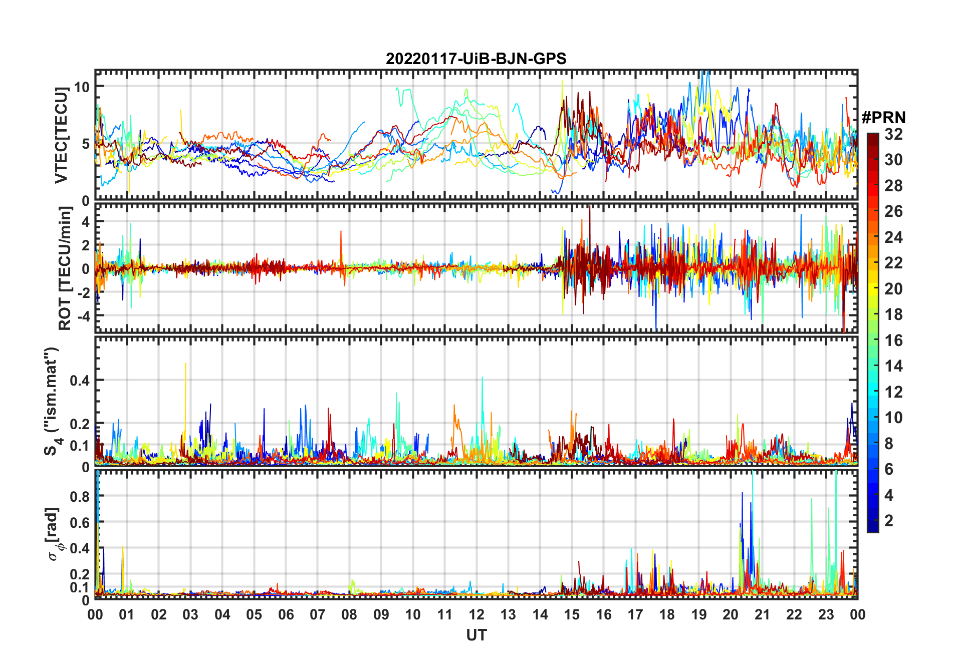The width and height of the screenshot is (953, 666).
Task: Pick the 8 label on the PRN colorbar
Action: pos(889,444)
